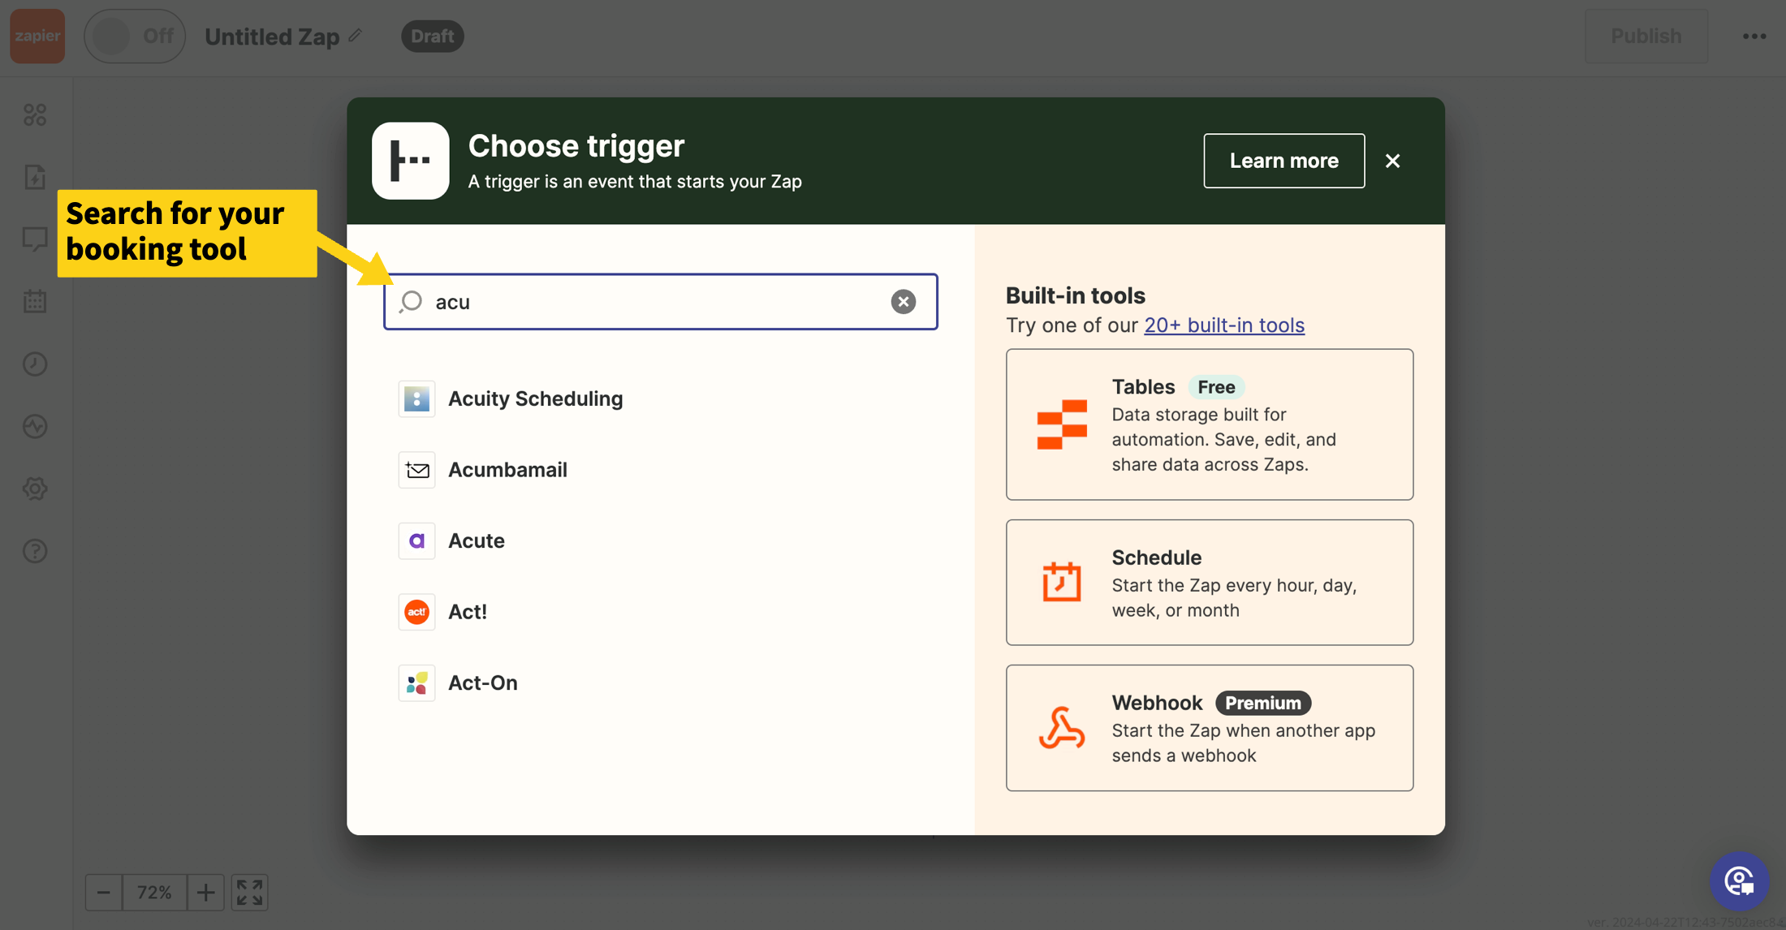
Task: Select Acuity Scheduling from results
Action: click(x=535, y=398)
